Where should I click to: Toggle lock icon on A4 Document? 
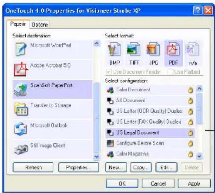(x=190, y=101)
